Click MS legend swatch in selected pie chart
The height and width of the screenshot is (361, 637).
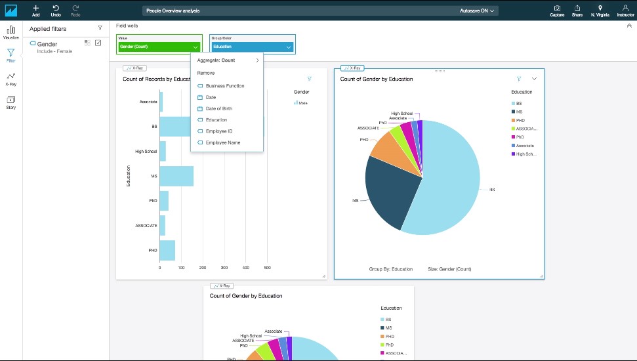point(513,112)
